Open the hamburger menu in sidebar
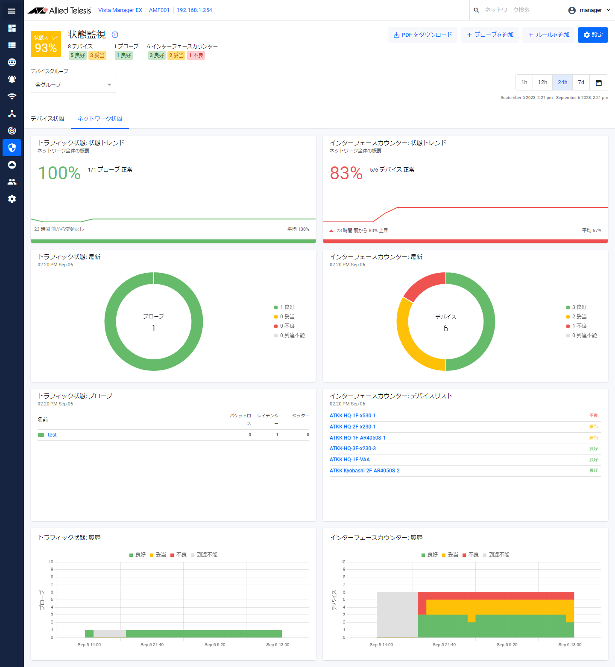Screen dimensions: 615x667 click(12, 11)
